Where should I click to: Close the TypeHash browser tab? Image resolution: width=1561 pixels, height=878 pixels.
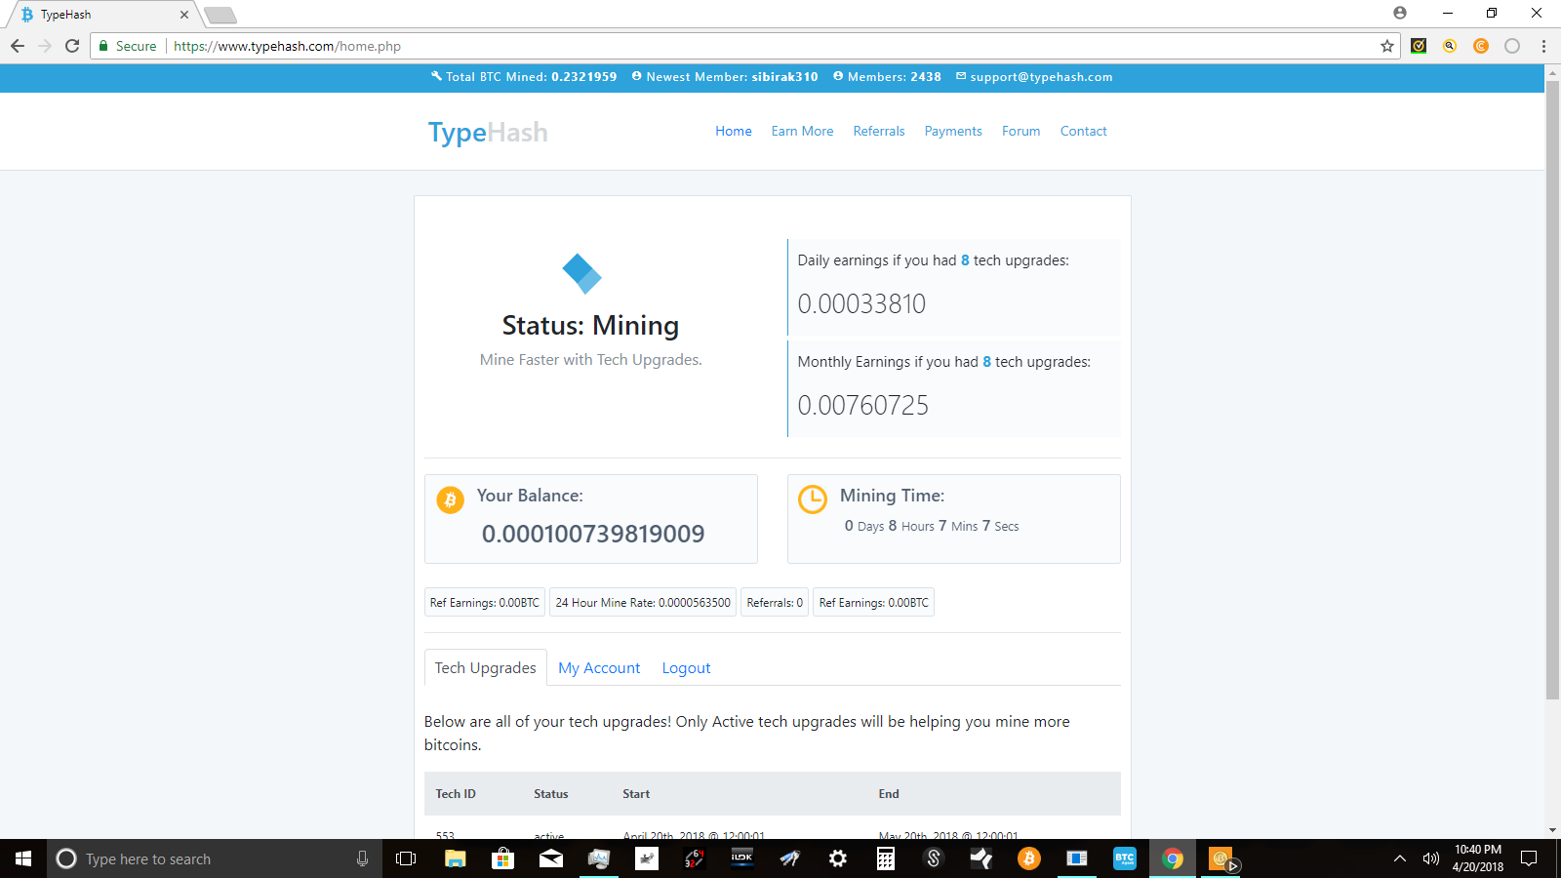184,15
